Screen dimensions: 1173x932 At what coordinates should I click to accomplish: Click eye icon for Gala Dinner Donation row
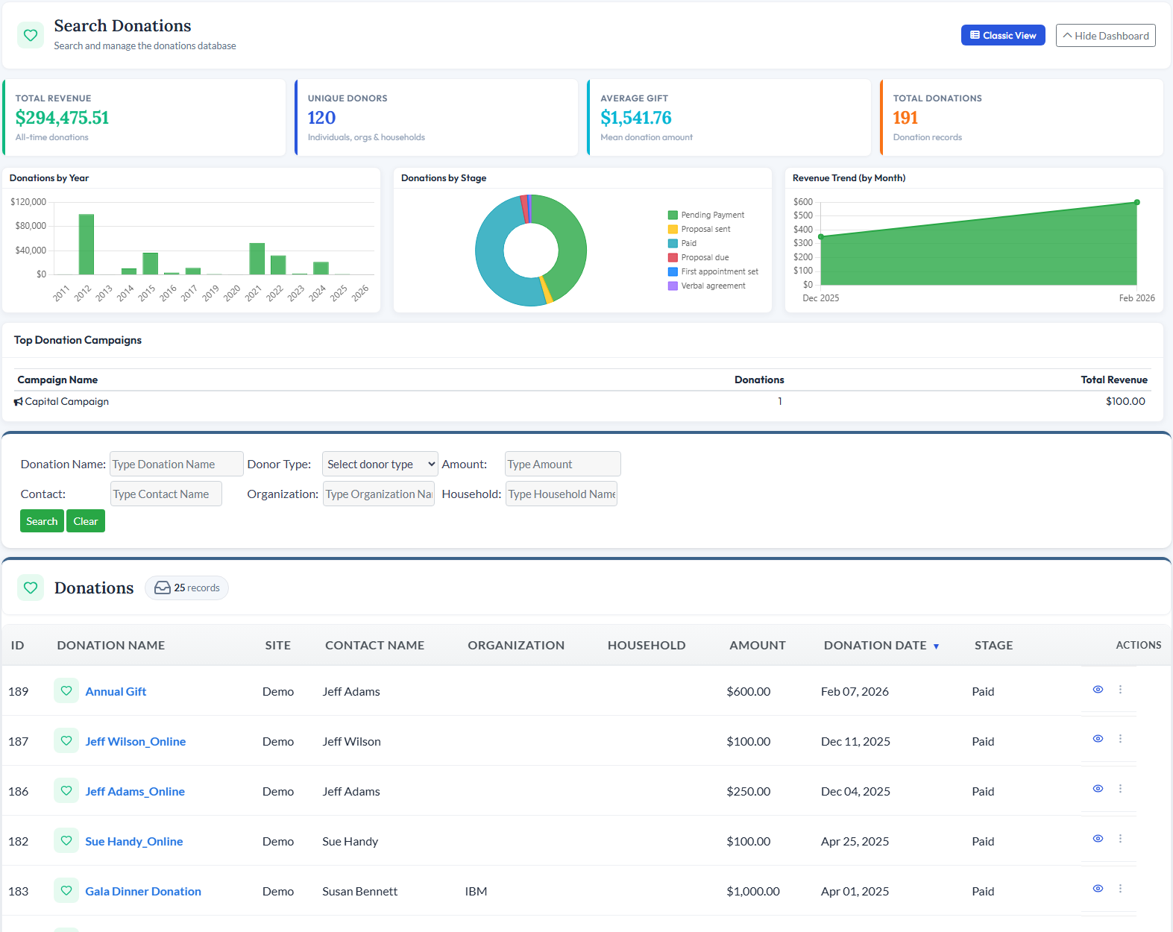click(x=1098, y=889)
